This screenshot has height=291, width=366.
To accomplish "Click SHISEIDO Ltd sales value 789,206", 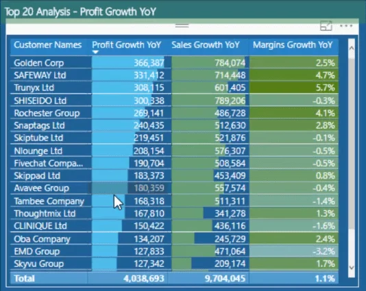I will (x=230, y=101).
